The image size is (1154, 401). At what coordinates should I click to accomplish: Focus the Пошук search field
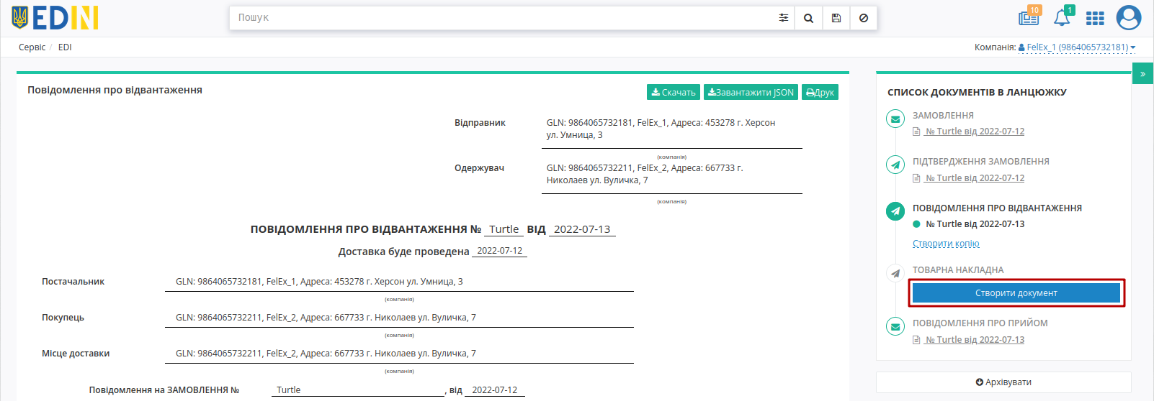[501, 18]
